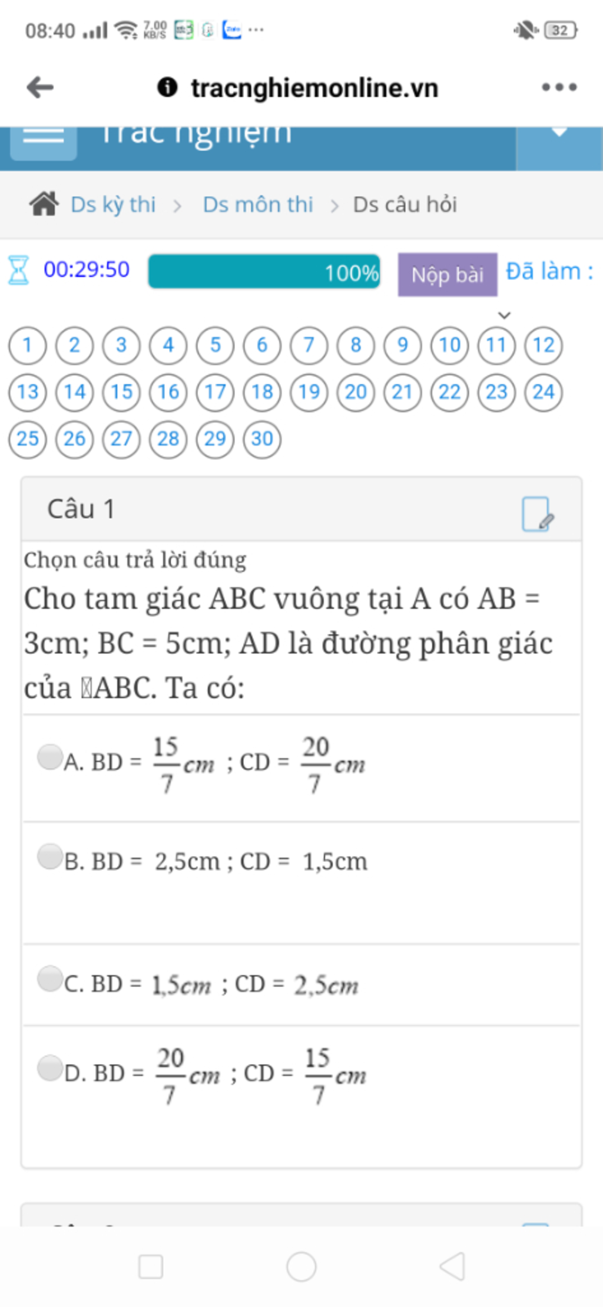This screenshot has width=603, height=1307.
Task: Tap the note edit icon for Câu 1
Action: coord(537,514)
